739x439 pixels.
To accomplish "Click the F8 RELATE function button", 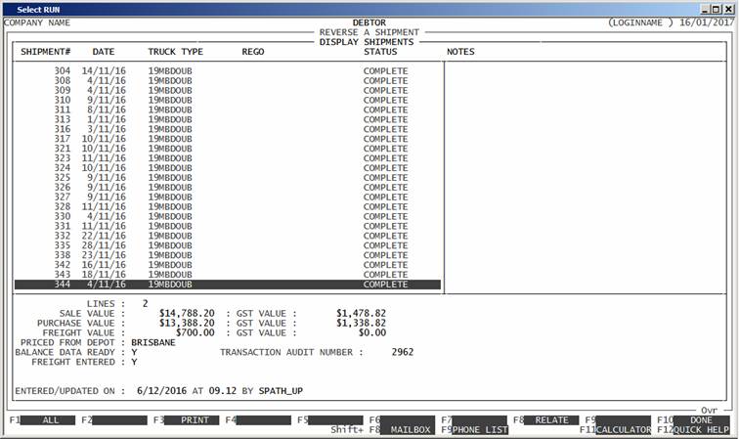I will pos(551,420).
